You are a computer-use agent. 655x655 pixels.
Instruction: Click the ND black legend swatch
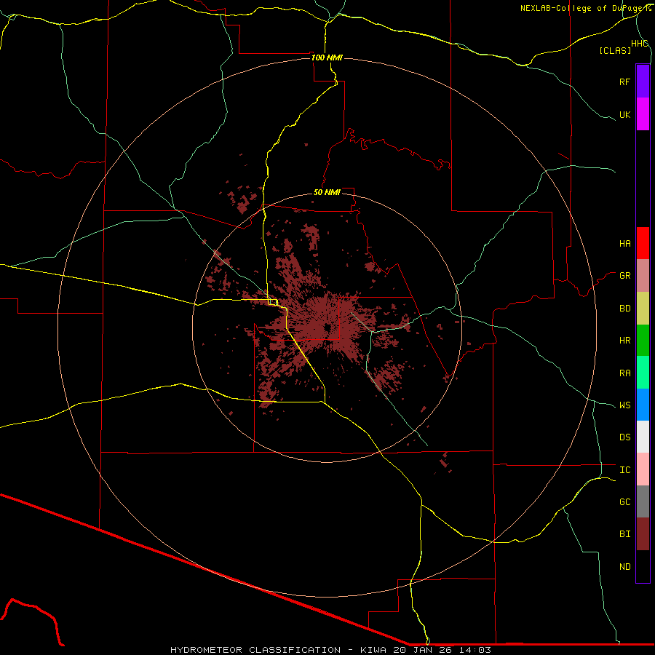[x=643, y=566]
